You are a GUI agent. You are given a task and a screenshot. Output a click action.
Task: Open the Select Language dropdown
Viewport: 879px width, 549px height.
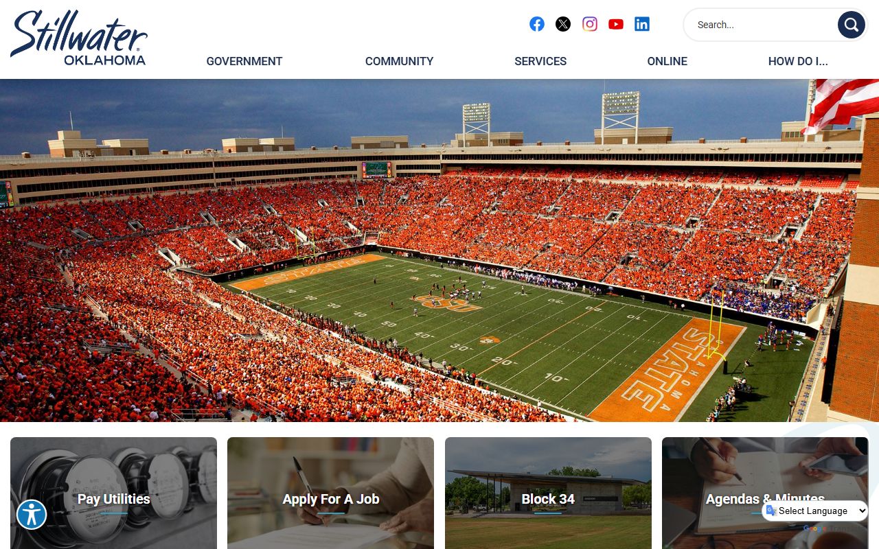click(815, 511)
